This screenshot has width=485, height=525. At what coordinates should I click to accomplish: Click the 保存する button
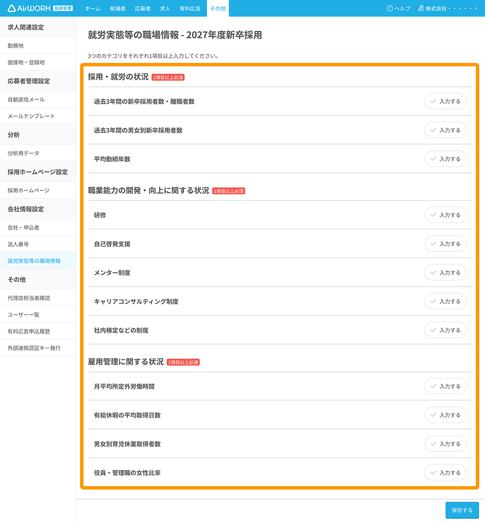[x=462, y=510]
